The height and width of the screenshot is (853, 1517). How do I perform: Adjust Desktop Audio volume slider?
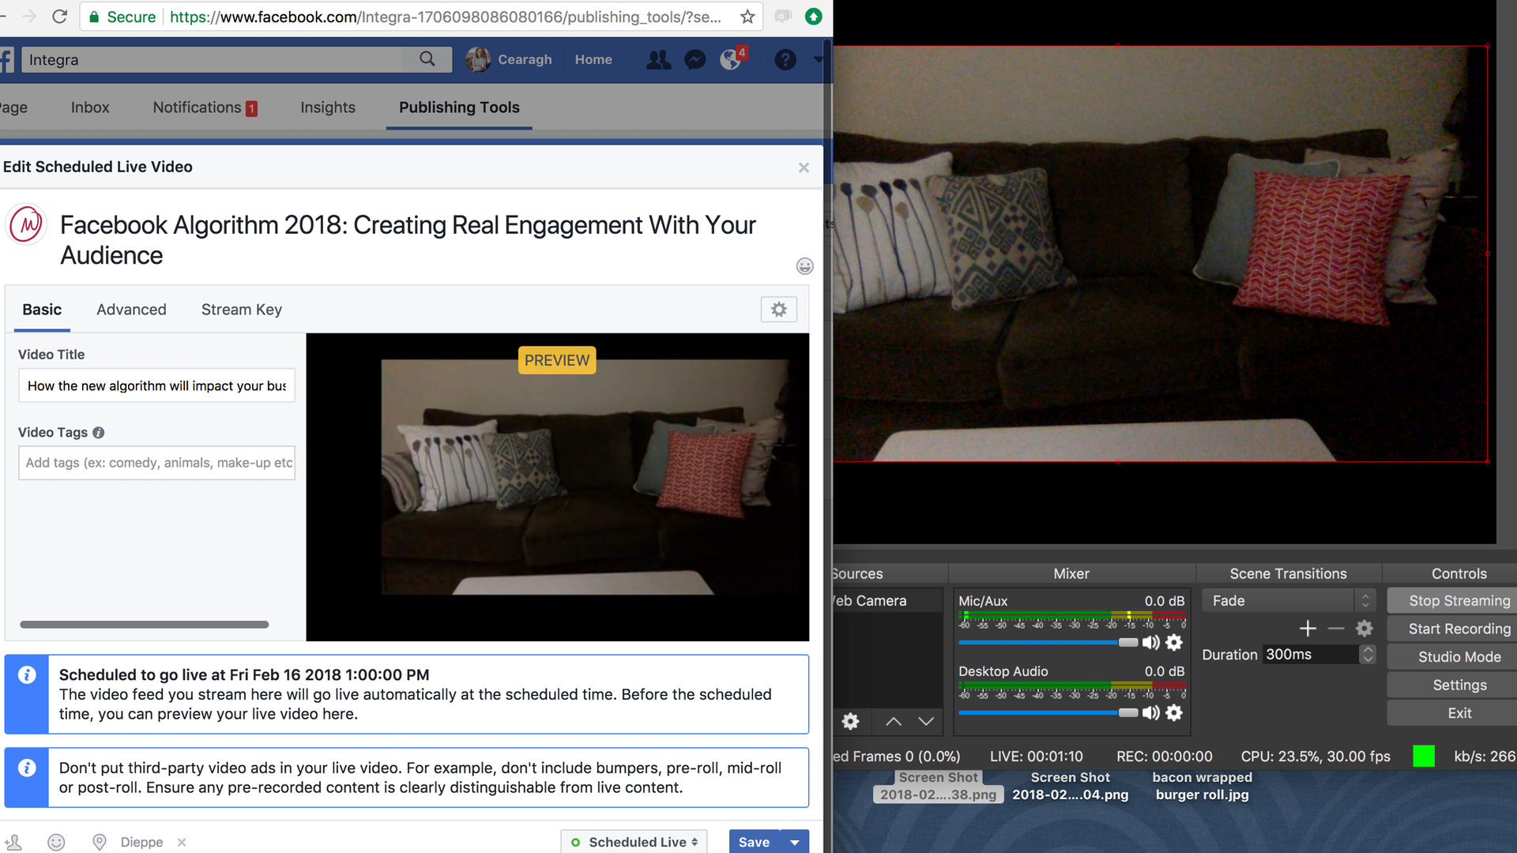tap(1048, 712)
